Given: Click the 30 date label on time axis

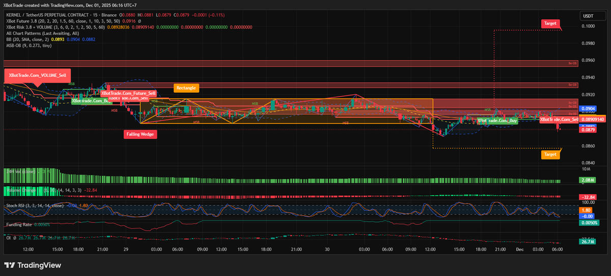Looking at the screenshot, I should [327, 250].
